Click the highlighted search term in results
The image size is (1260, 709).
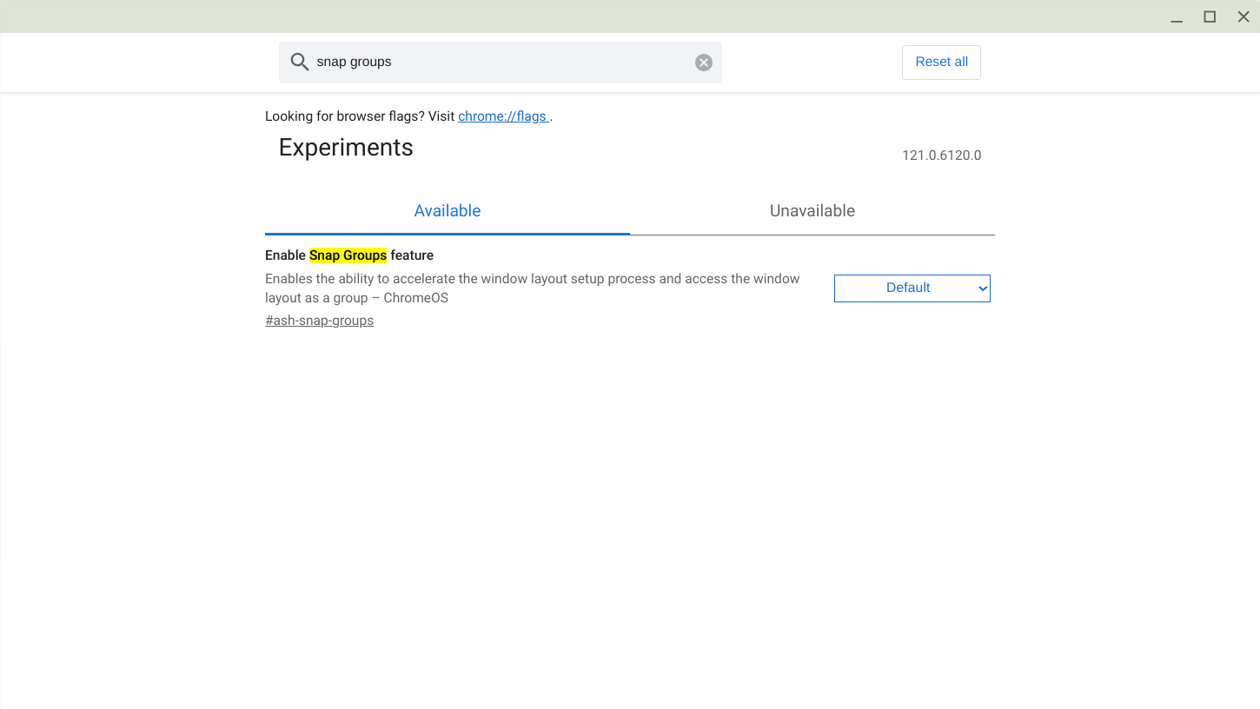point(348,255)
